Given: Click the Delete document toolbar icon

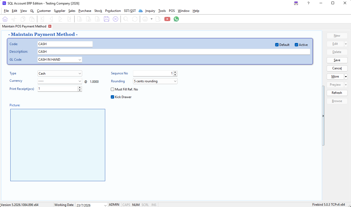Looking at the screenshot, I should pyautogui.click(x=98, y=19).
